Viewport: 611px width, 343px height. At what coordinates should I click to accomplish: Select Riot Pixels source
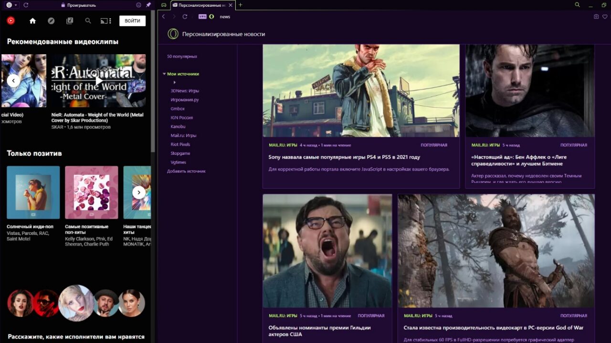coord(180,144)
